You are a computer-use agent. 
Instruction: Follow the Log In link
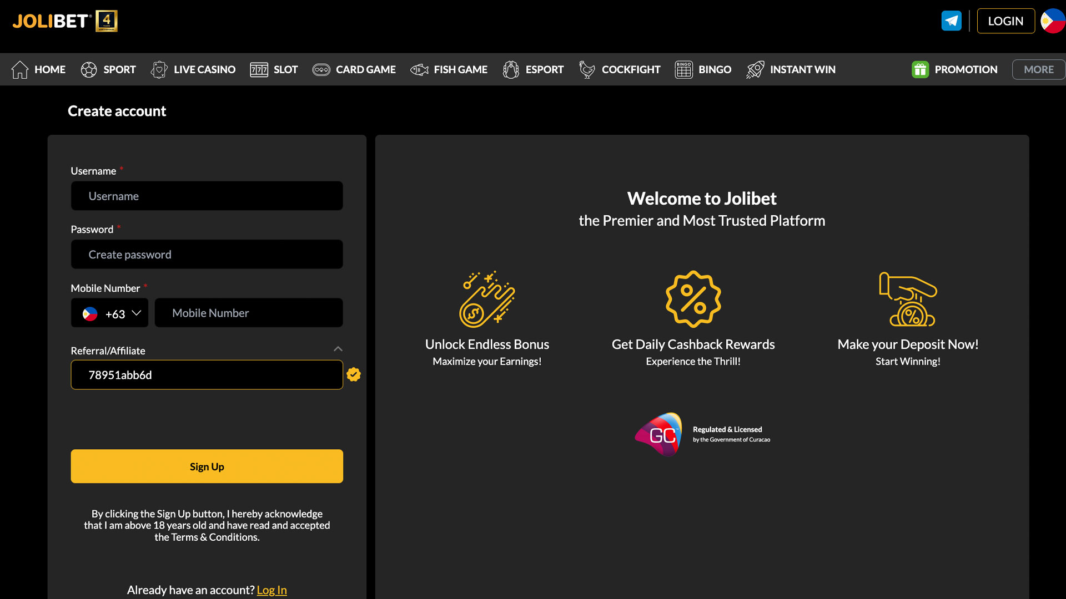coord(271,590)
